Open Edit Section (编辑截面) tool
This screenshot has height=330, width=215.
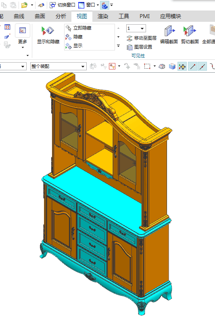pos(169,35)
